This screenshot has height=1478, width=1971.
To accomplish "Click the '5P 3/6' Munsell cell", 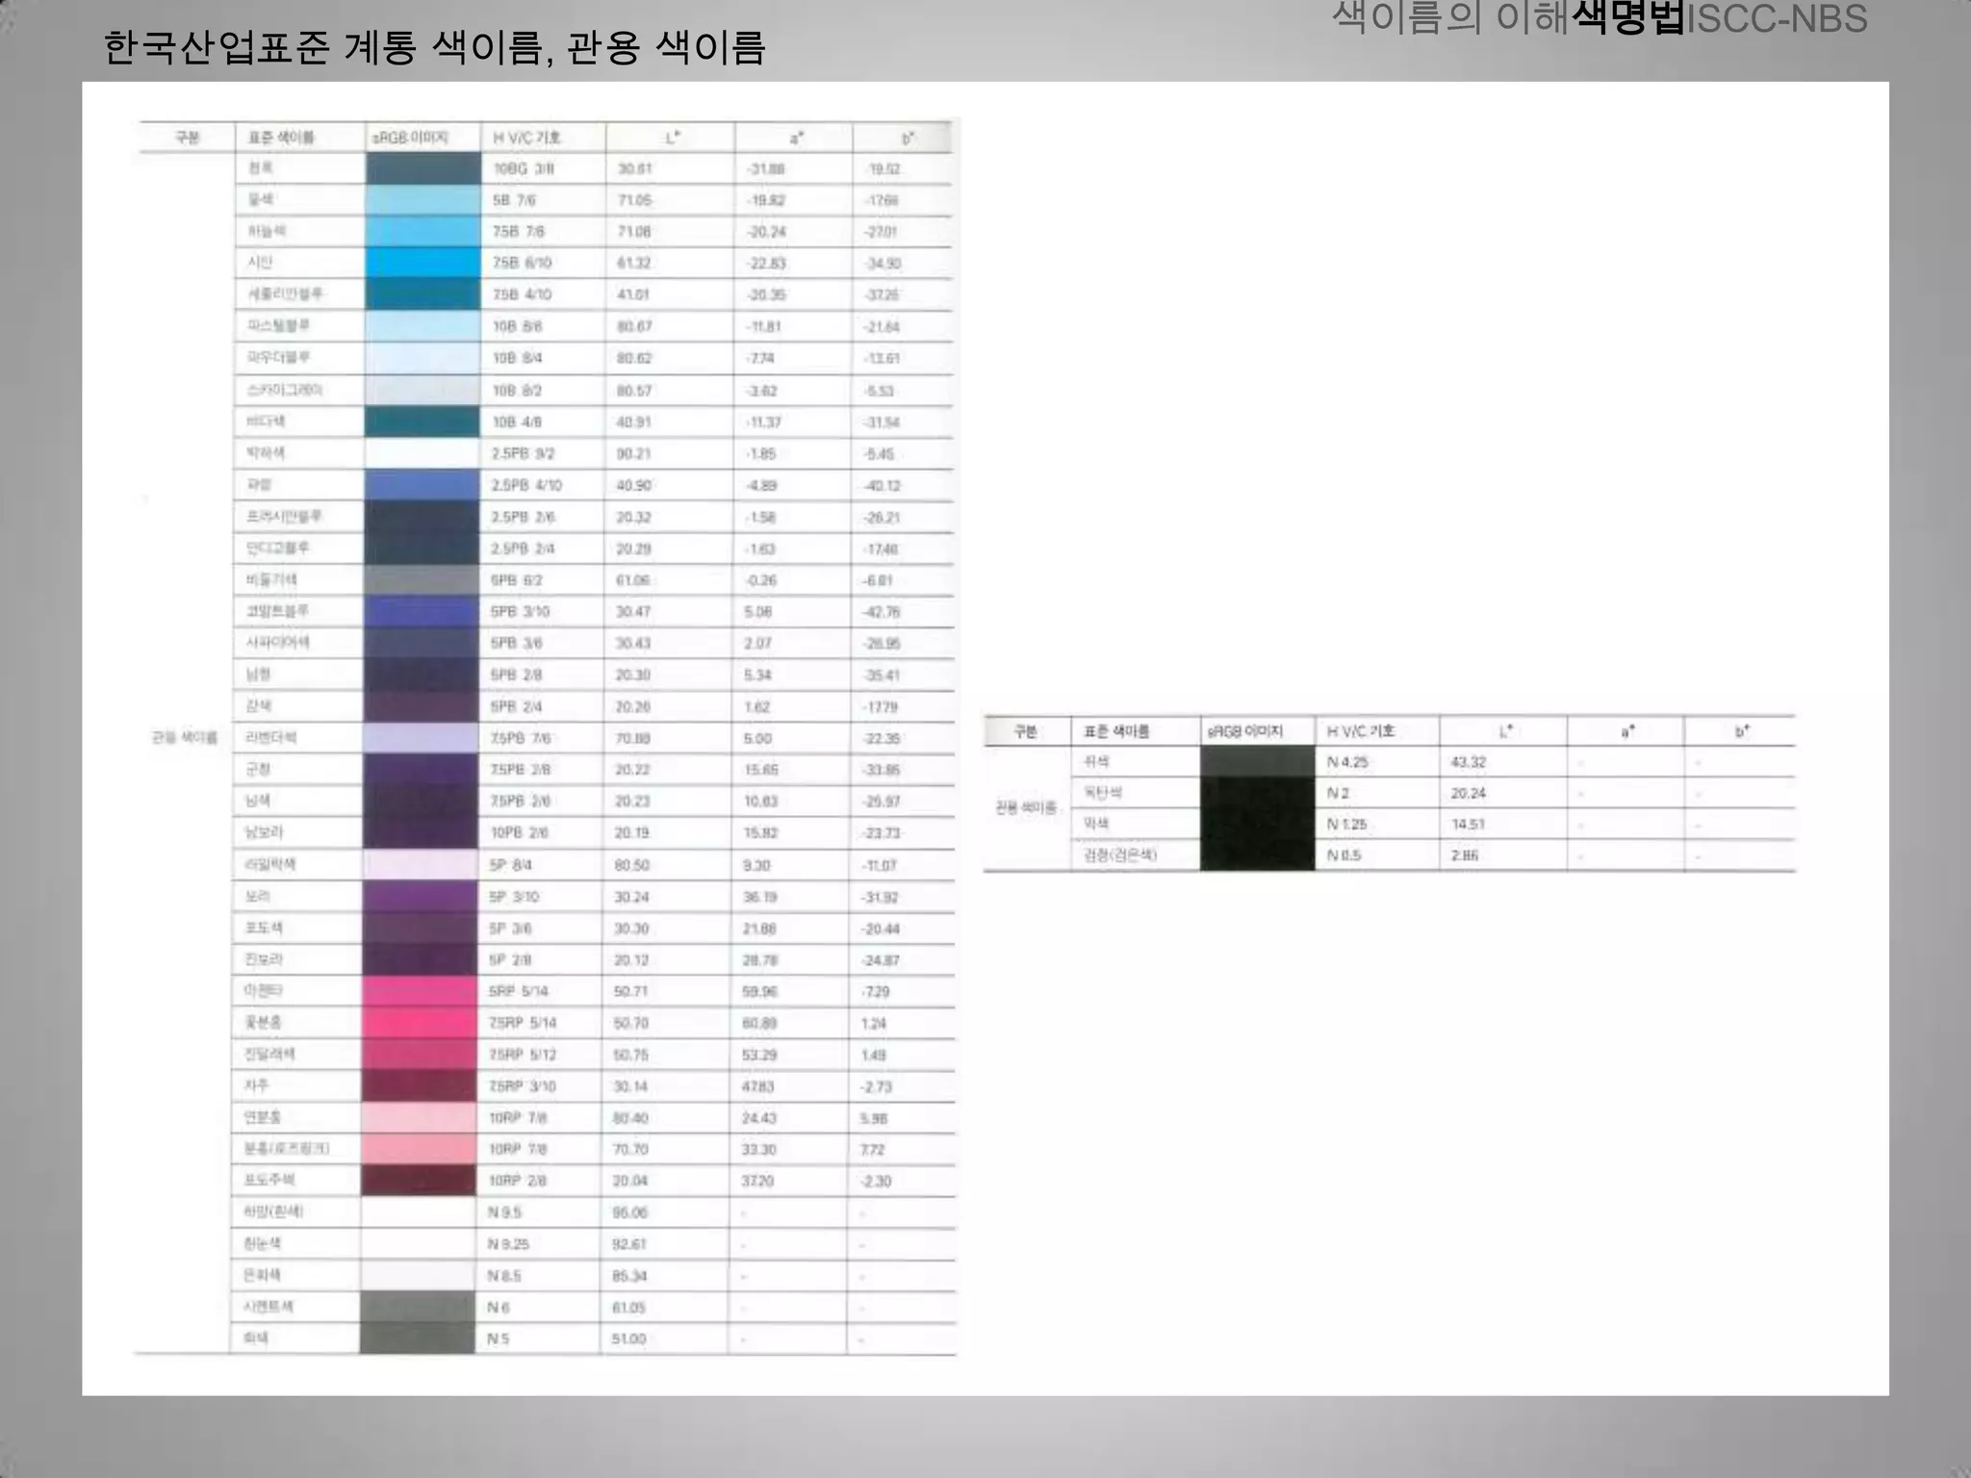I will pyautogui.click(x=510, y=929).
